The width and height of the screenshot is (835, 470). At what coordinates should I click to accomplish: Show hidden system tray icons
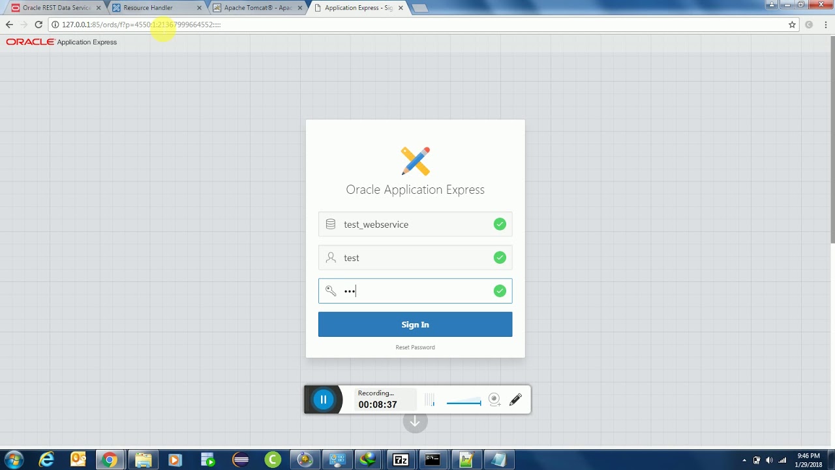point(744,460)
